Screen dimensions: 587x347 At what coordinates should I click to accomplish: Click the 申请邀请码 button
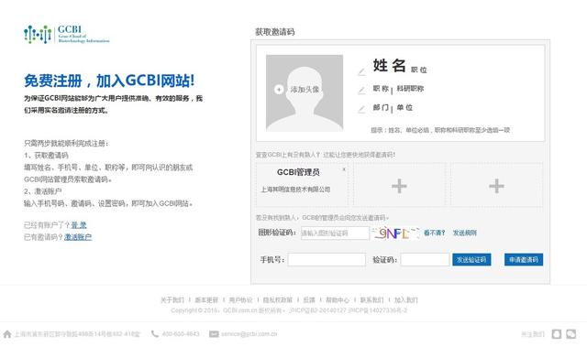pos(524,260)
